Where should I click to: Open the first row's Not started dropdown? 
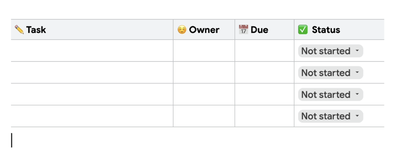[x=330, y=51]
